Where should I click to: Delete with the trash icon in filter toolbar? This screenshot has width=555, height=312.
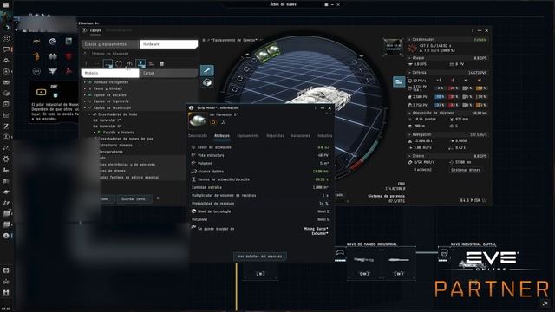[162, 64]
